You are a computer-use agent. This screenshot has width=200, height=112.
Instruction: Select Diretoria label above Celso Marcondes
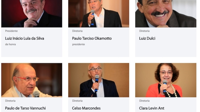tap(77, 101)
